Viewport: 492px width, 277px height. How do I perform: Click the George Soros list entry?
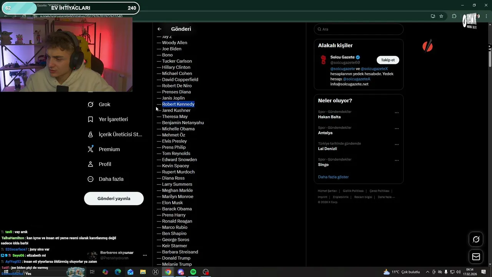point(176,240)
